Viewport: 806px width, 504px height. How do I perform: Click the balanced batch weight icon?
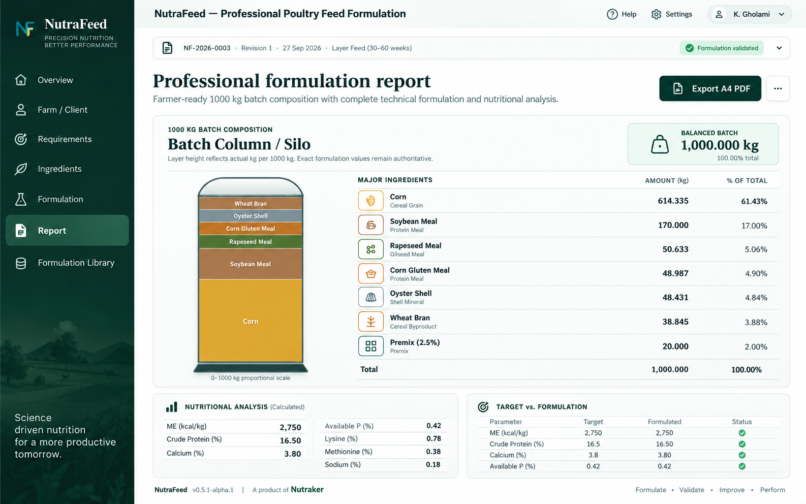(660, 144)
